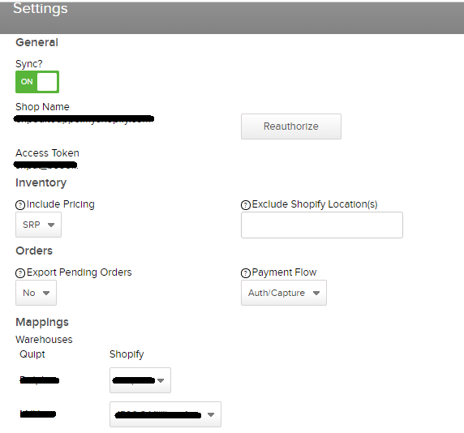Open the Payment Flow Auth/Capture dropdown
Viewport: 464px width, 433px height.
tap(284, 293)
